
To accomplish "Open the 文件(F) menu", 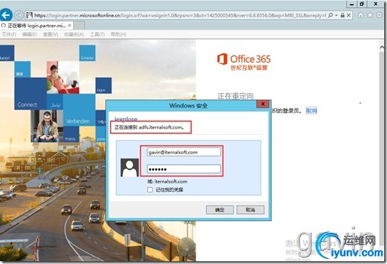I will 8,34.
